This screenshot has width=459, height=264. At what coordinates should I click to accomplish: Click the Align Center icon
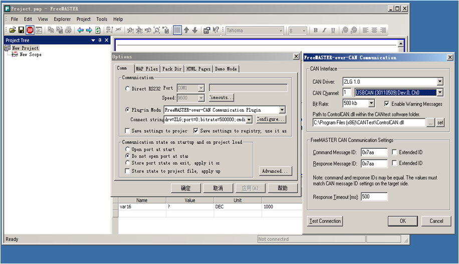pyautogui.click(x=374, y=30)
